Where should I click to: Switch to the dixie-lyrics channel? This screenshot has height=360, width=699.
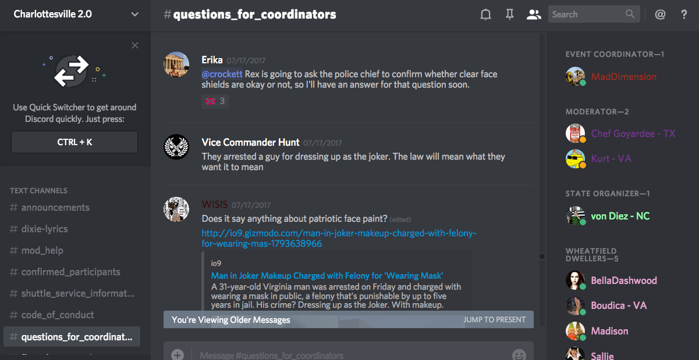click(44, 229)
